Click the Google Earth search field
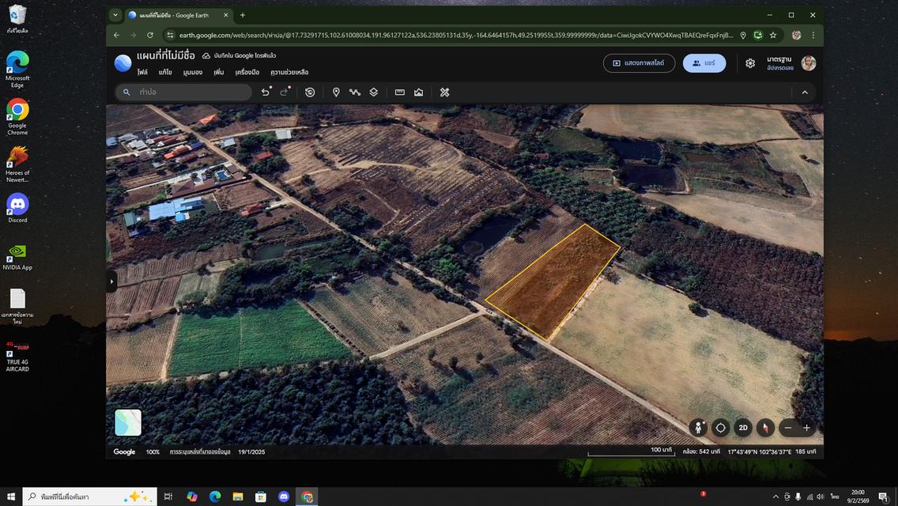898x506 pixels. coord(190,93)
